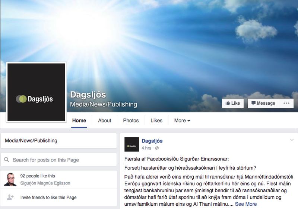Open the 92 people like this link
Image resolution: width=298 pixels, height=209 pixels.
pos(38,176)
